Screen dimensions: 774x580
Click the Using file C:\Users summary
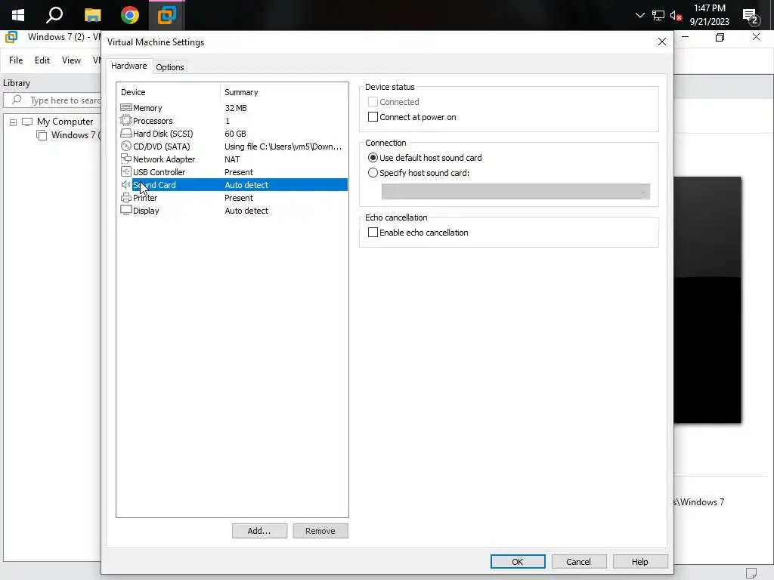[283, 147]
